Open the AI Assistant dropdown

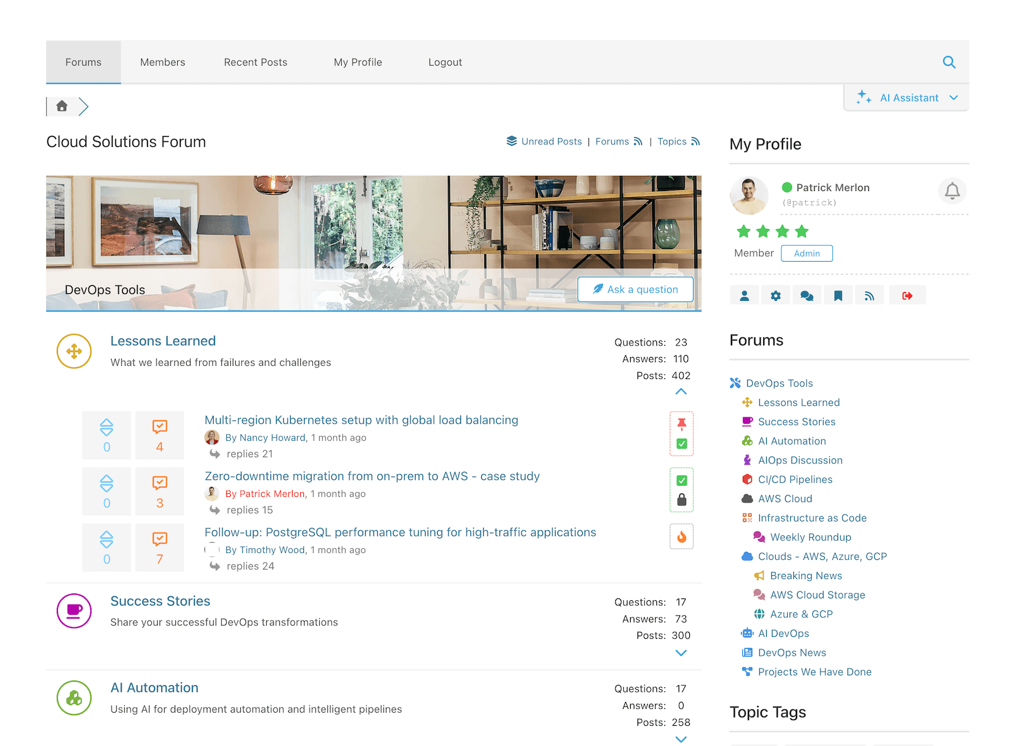point(906,97)
